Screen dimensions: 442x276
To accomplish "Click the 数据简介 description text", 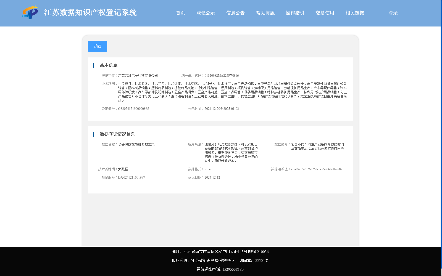I will pyautogui.click(x=318, y=146).
